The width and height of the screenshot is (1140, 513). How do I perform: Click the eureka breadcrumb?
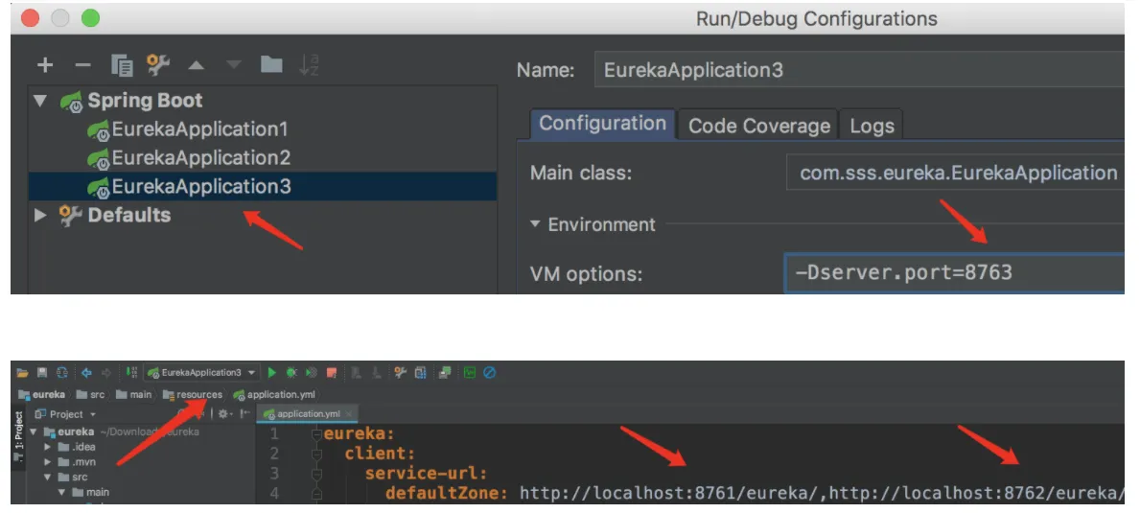(x=42, y=394)
